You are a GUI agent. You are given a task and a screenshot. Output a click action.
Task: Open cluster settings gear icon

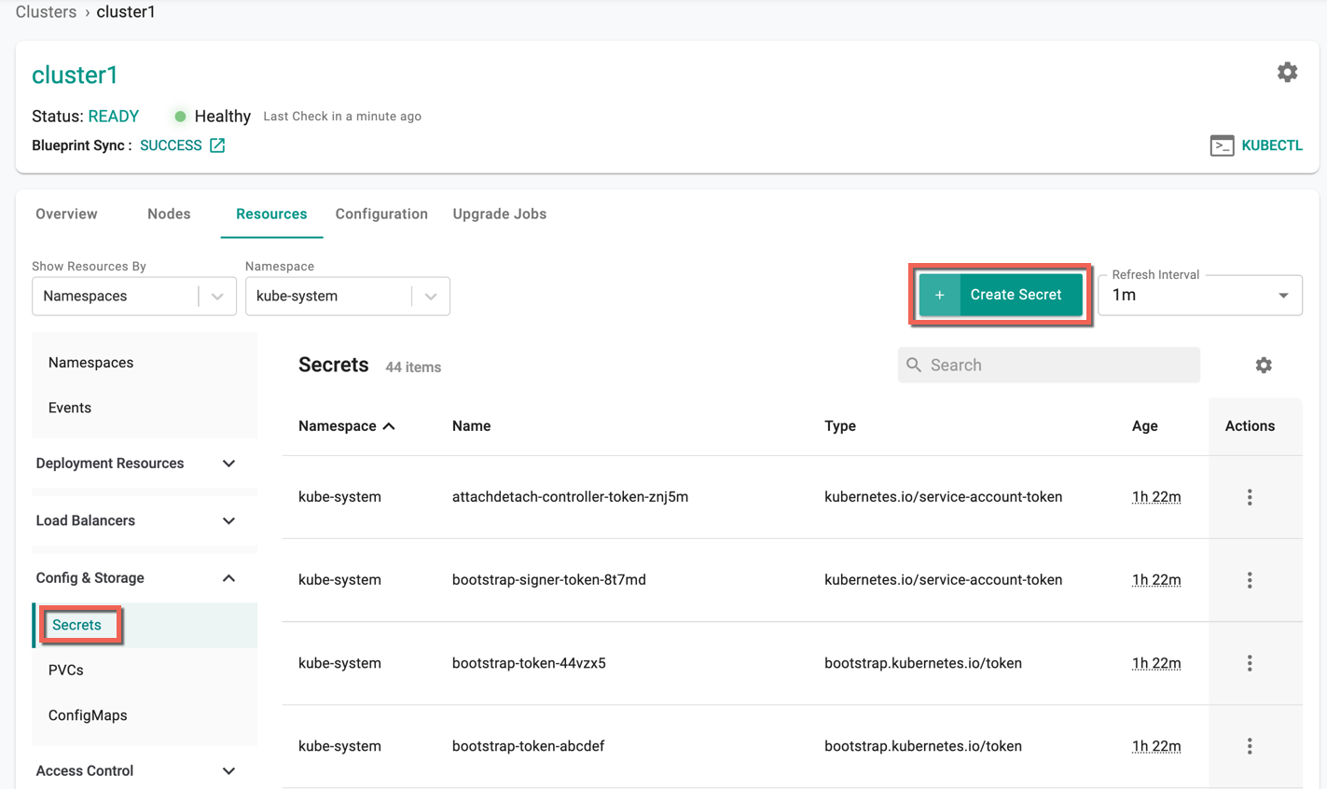pos(1287,73)
